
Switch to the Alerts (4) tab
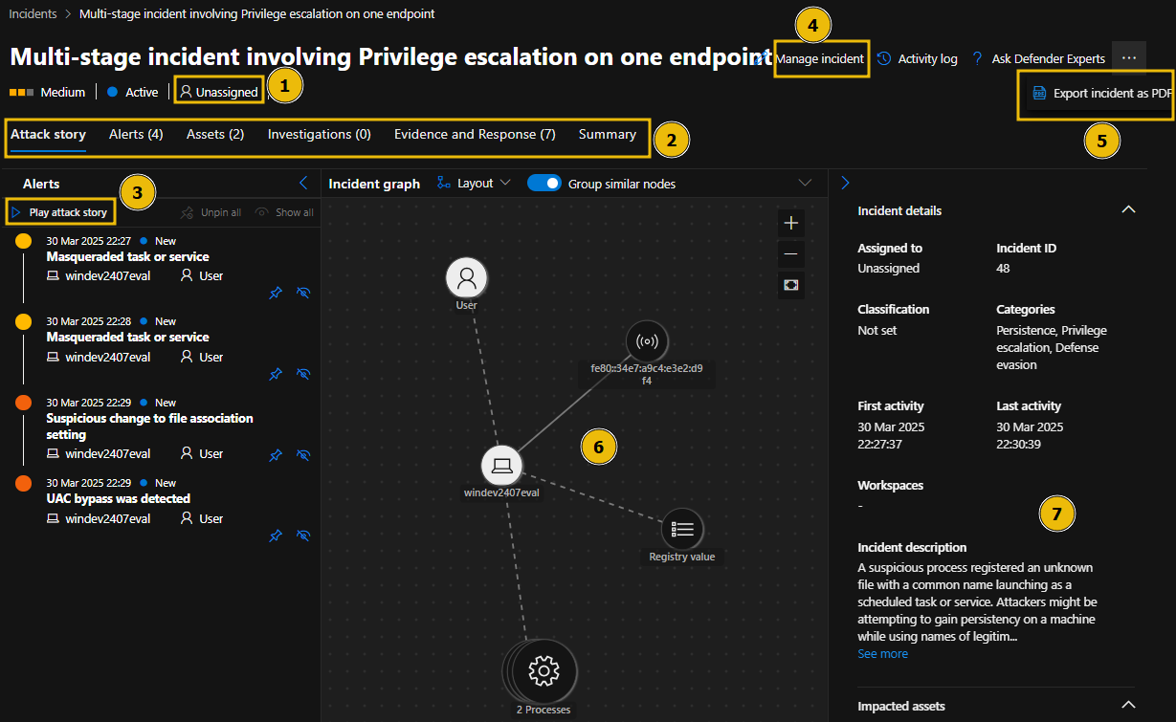tap(135, 135)
